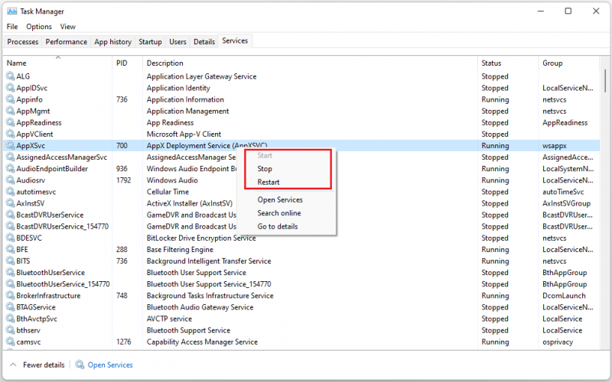Choose Stop in the context menu
612x382 pixels.
(265, 169)
